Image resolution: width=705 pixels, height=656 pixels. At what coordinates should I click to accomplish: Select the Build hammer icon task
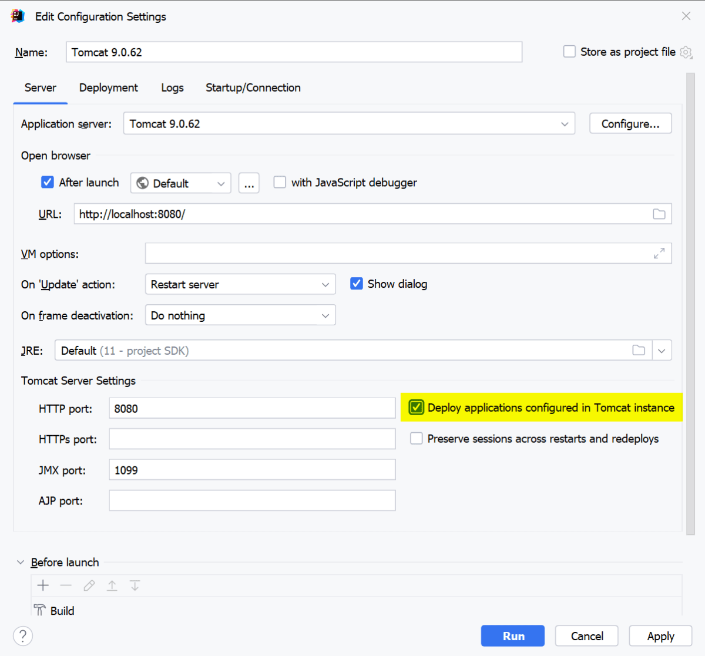pyautogui.click(x=39, y=610)
